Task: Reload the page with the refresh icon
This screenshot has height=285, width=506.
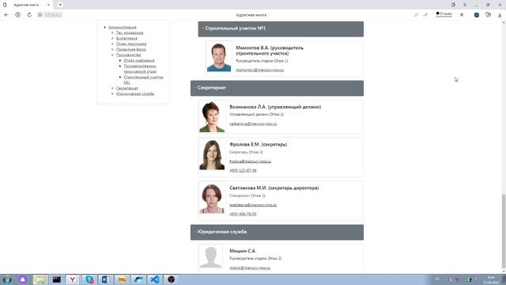Action: 29,15
